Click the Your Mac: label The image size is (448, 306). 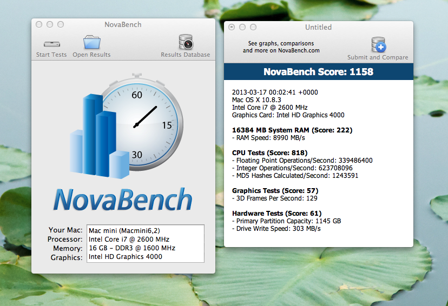[x=65, y=230]
